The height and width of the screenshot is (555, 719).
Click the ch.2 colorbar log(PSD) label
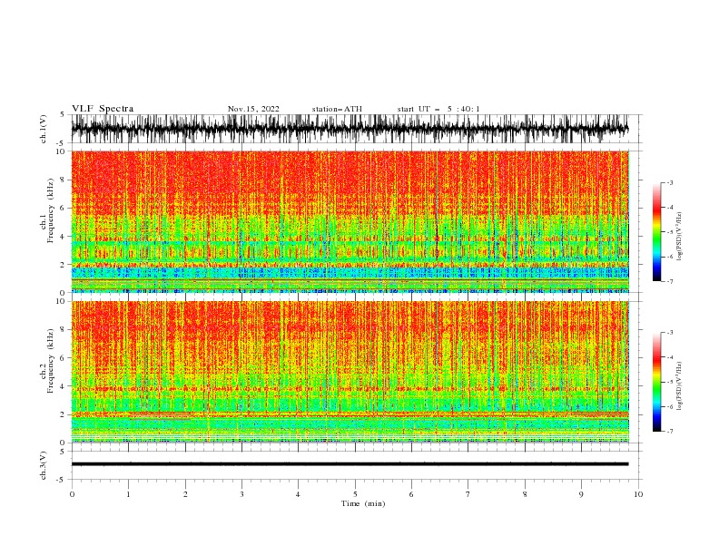click(680, 386)
